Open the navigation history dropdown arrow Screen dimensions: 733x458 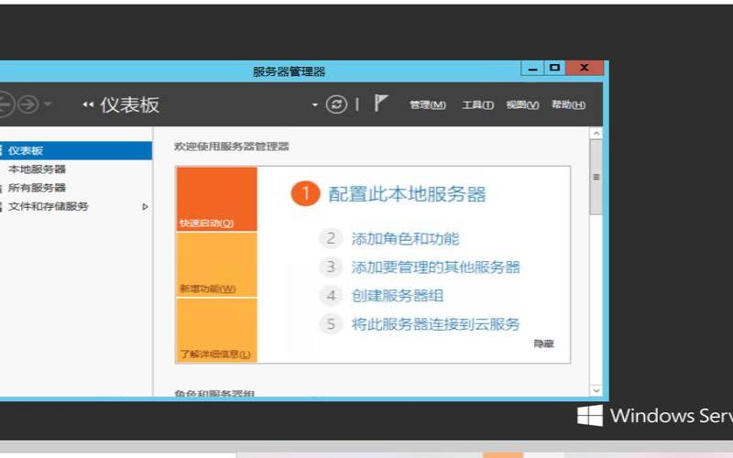pos(48,104)
